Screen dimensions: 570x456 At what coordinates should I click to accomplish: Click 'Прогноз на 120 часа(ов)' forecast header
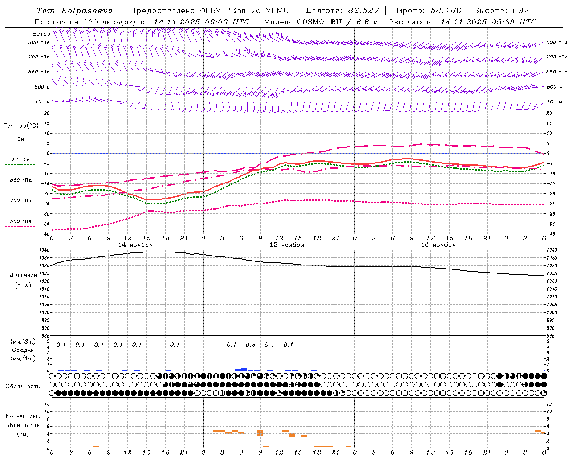85,22
